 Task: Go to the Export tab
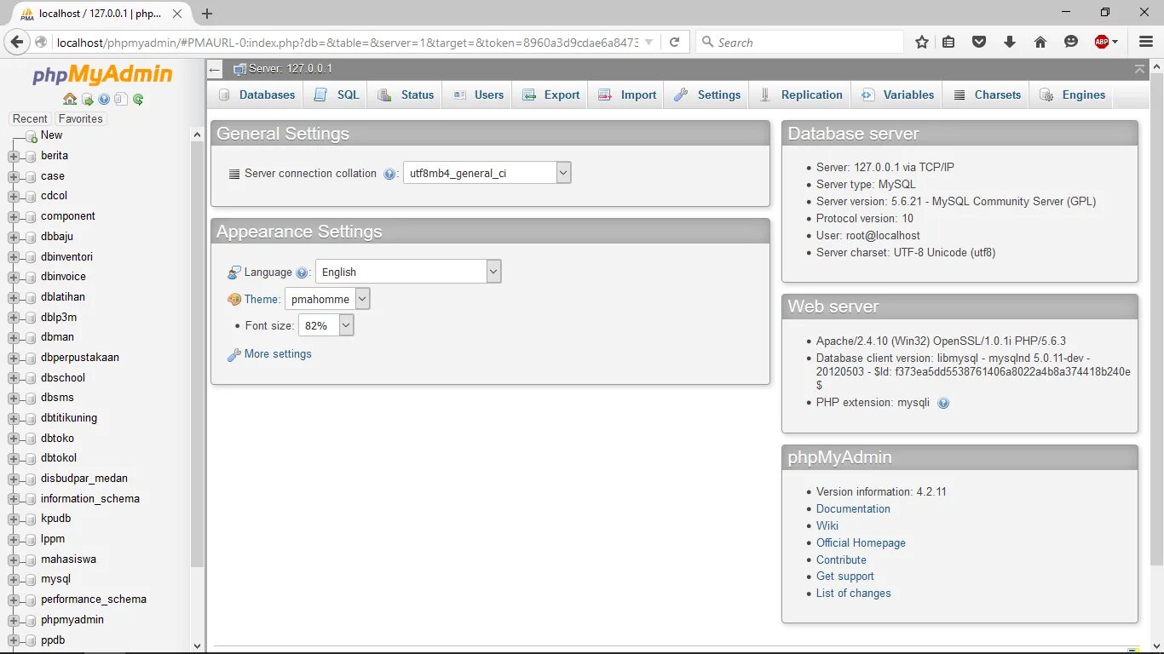pos(550,95)
